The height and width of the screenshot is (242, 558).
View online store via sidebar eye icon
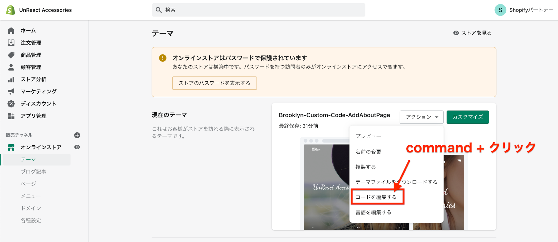77,147
